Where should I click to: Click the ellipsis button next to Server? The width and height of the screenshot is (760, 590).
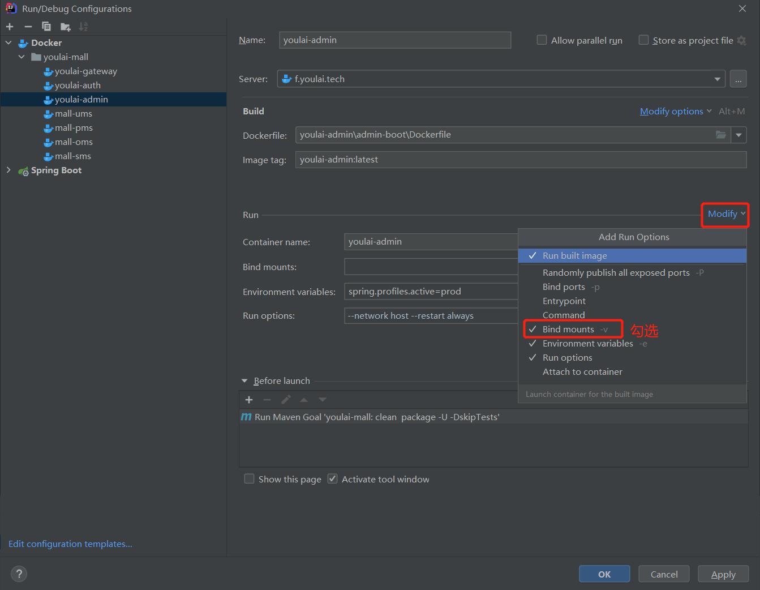click(738, 79)
